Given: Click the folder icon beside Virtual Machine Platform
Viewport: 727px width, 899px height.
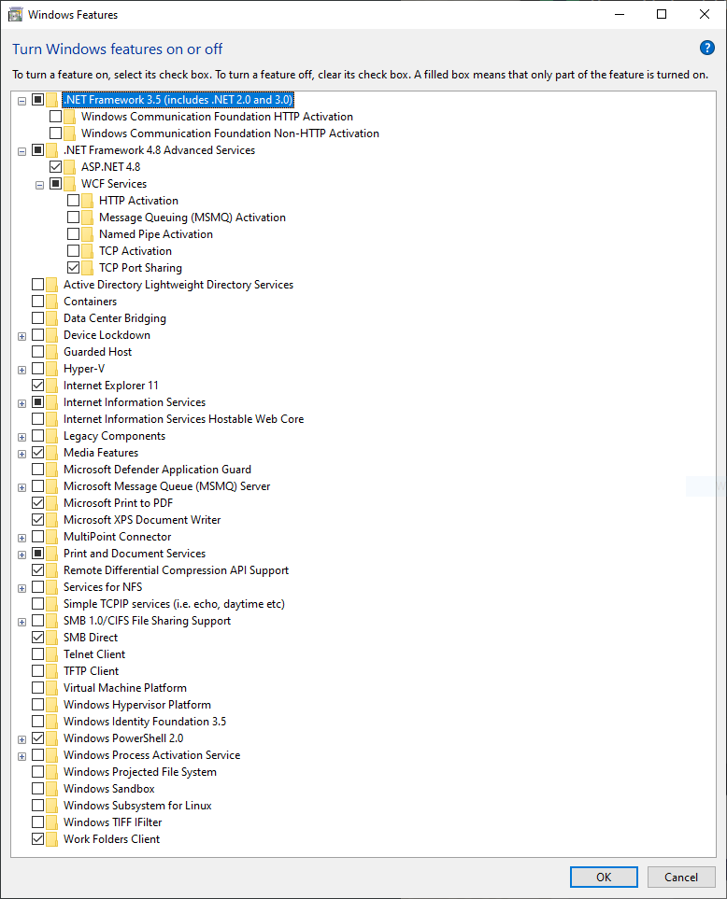Looking at the screenshot, I should pos(51,688).
